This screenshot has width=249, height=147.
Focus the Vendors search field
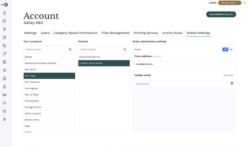tap(104, 50)
